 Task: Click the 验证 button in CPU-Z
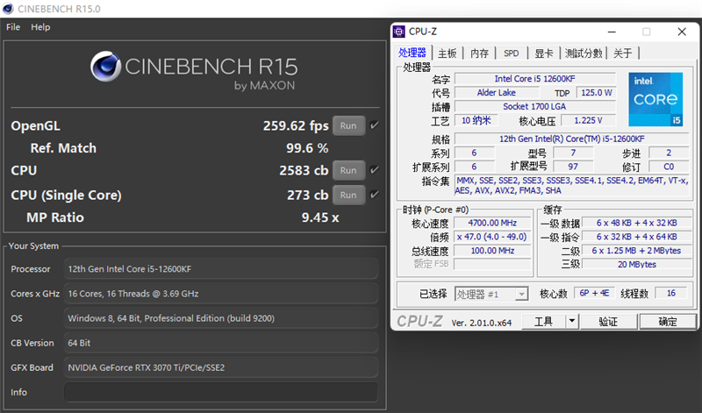pos(608,321)
